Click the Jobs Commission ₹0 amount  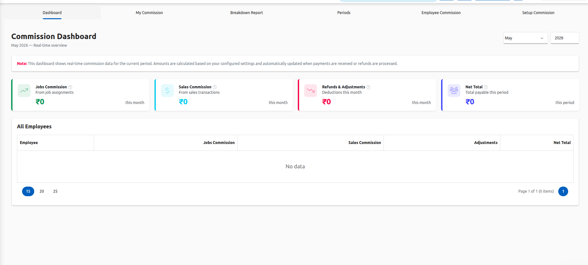click(x=40, y=102)
